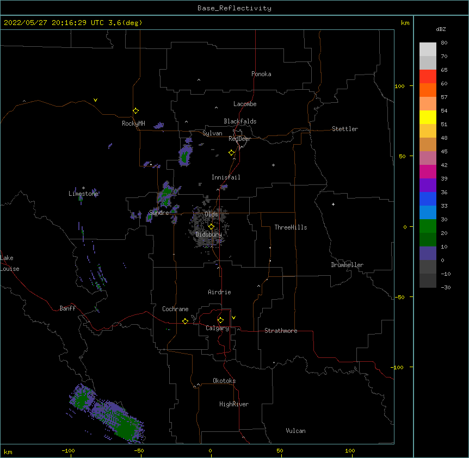
Task: Click the Stettler city label
Action: coord(345,129)
